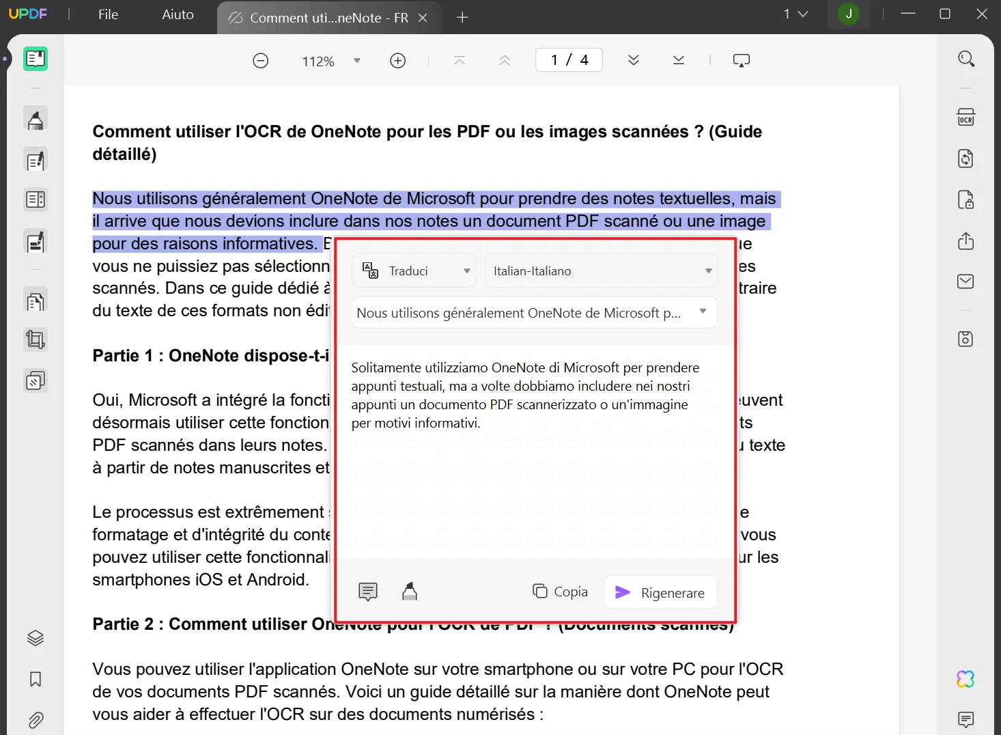Open the Attachments paperclip icon
The width and height of the screenshot is (1001, 735).
pyautogui.click(x=36, y=720)
